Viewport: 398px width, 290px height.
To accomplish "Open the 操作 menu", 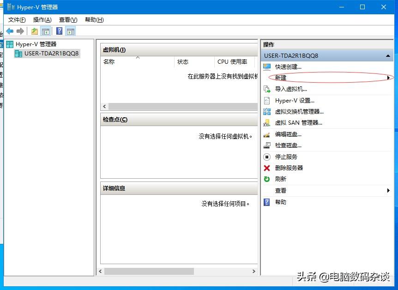I will [42, 19].
